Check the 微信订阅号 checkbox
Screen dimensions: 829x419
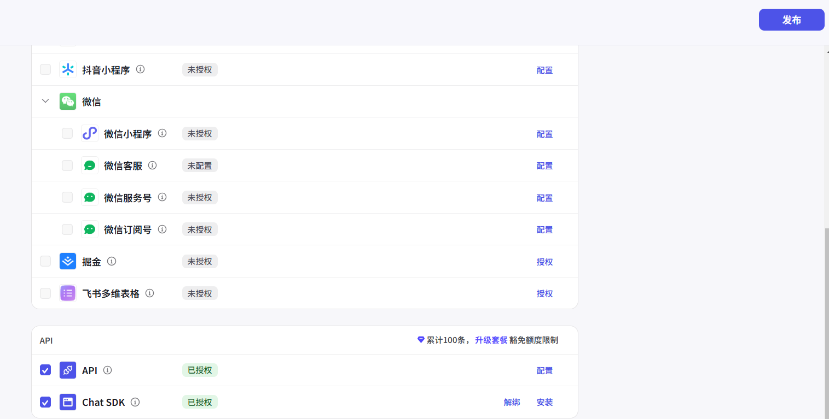click(67, 229)
